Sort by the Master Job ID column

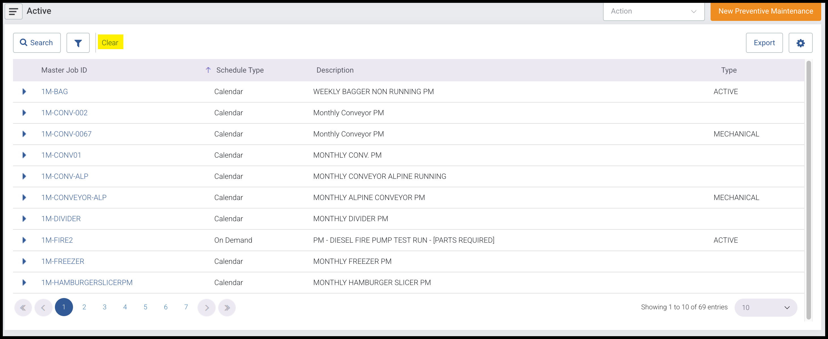click(x=64, y=70)
